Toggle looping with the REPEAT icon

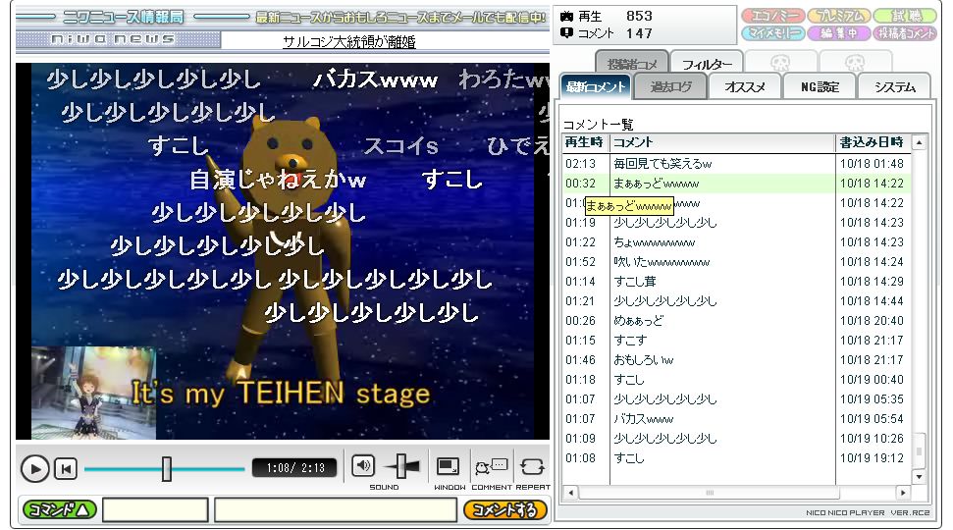pyautogui.click(x=532, y=467)
